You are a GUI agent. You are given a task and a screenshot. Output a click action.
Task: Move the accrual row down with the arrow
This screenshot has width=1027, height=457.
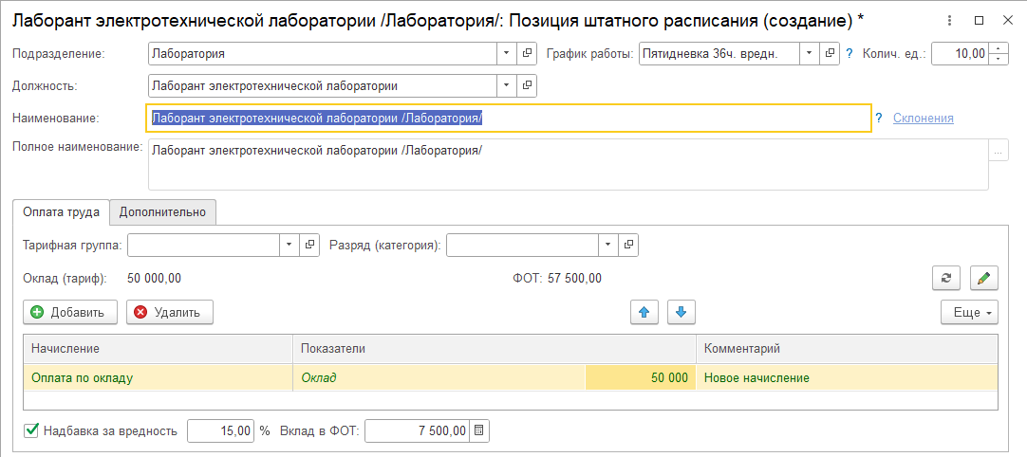pyautogui.click(x=682, y=312)
